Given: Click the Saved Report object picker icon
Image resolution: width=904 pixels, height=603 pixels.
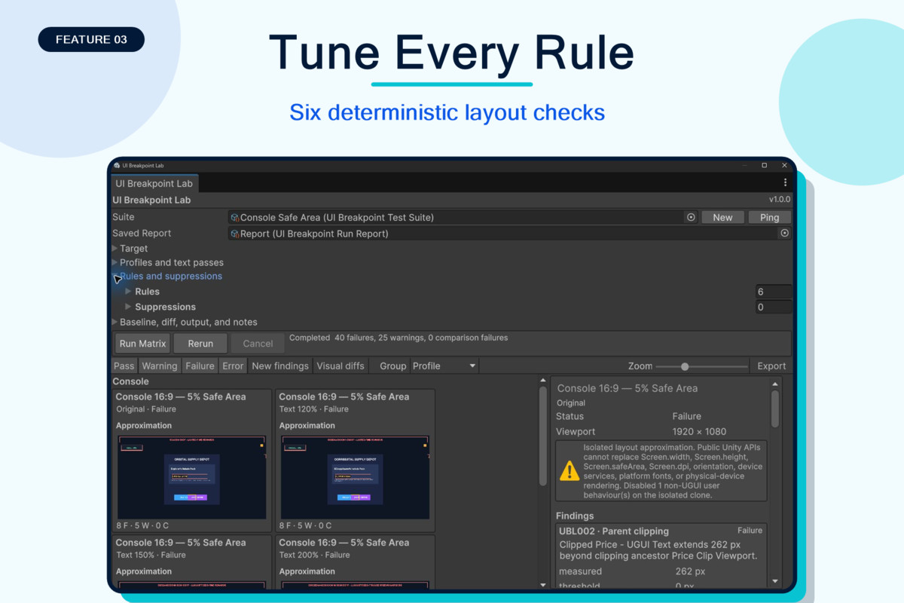Looking at the screenshot, I should pyautogui.click(x=784, y=234).
